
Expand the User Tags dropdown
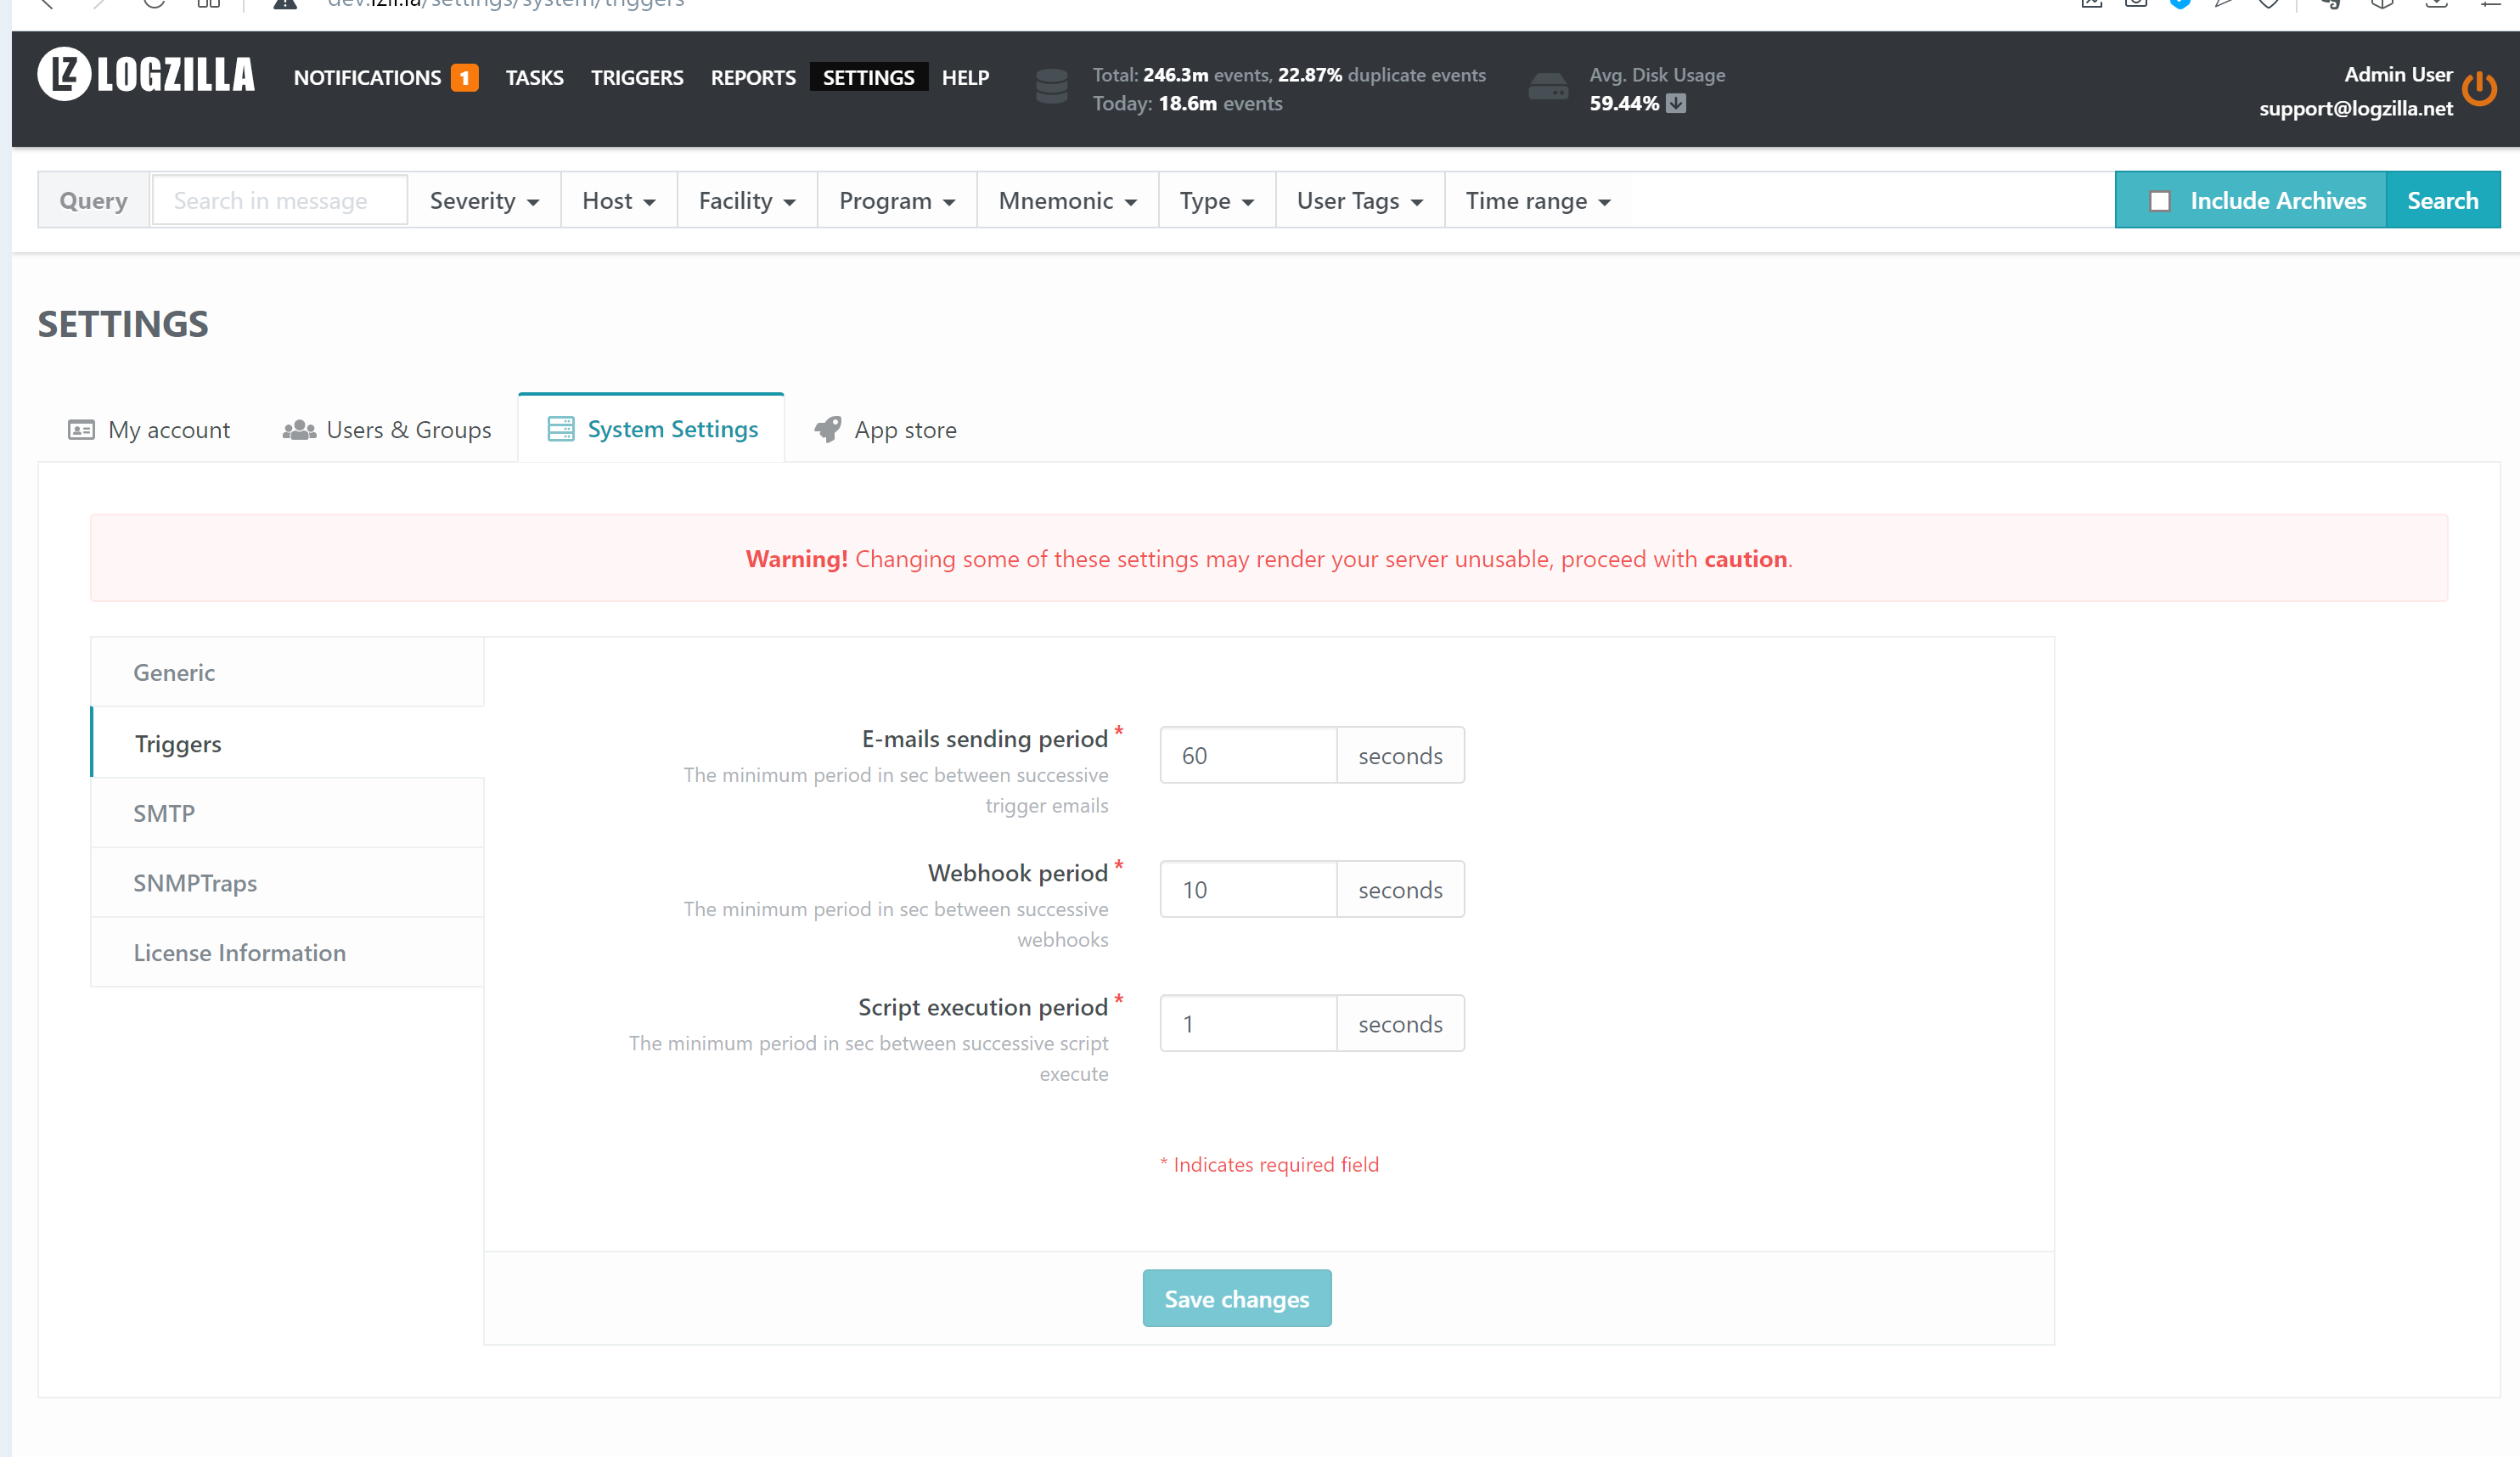pos(1359,201)
